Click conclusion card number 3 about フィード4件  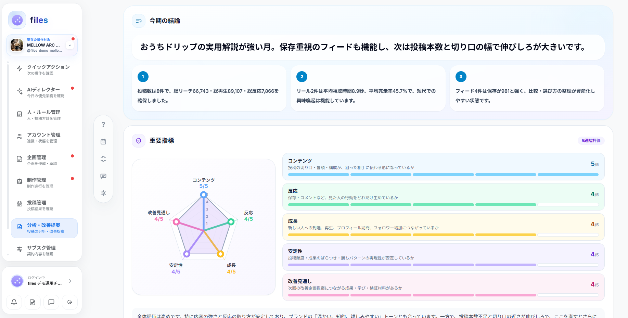[527, 88]
